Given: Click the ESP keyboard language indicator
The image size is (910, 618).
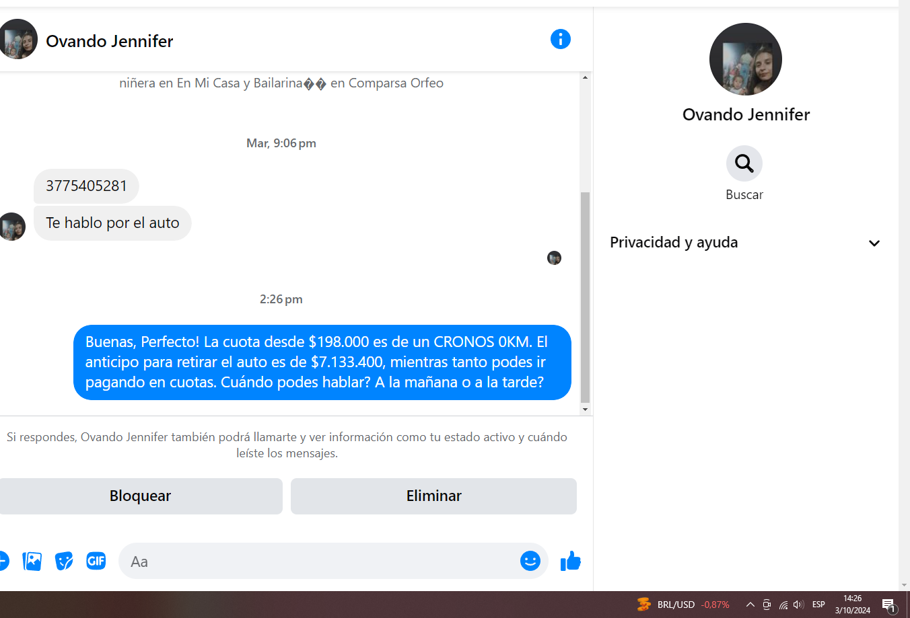Looking at the screenshot, I should (818, 605).
